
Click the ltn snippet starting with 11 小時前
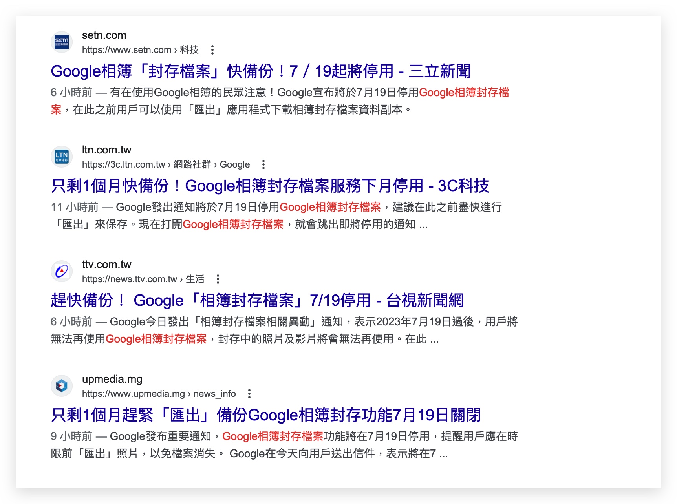pos(276,215)
